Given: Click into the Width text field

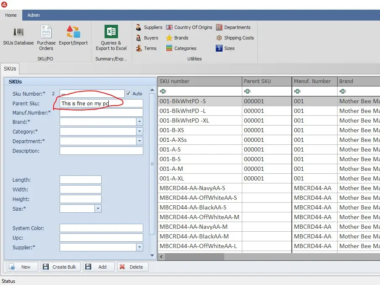Looking at the screenshot, I should (x=81, y=189).
